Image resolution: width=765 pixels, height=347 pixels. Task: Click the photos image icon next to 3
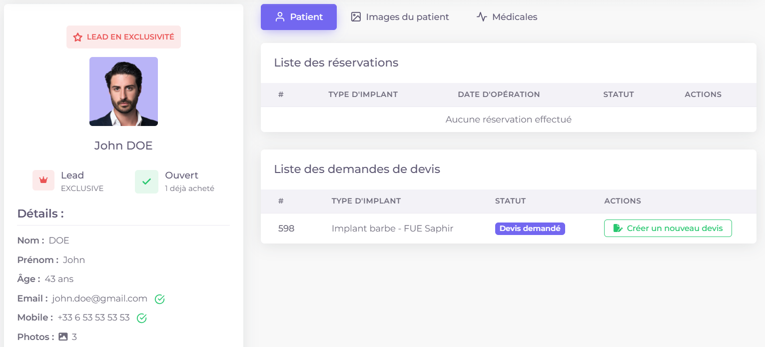[x=63, y=337]
